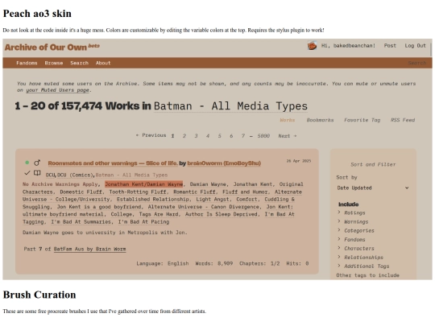Screen dimensions: 435x326
Task: Switch to the Bookmarks tab
Action: tap(320, 120)
